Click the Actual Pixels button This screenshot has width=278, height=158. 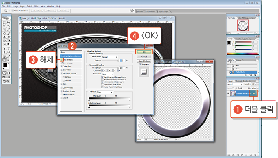[x=37, y=11]
